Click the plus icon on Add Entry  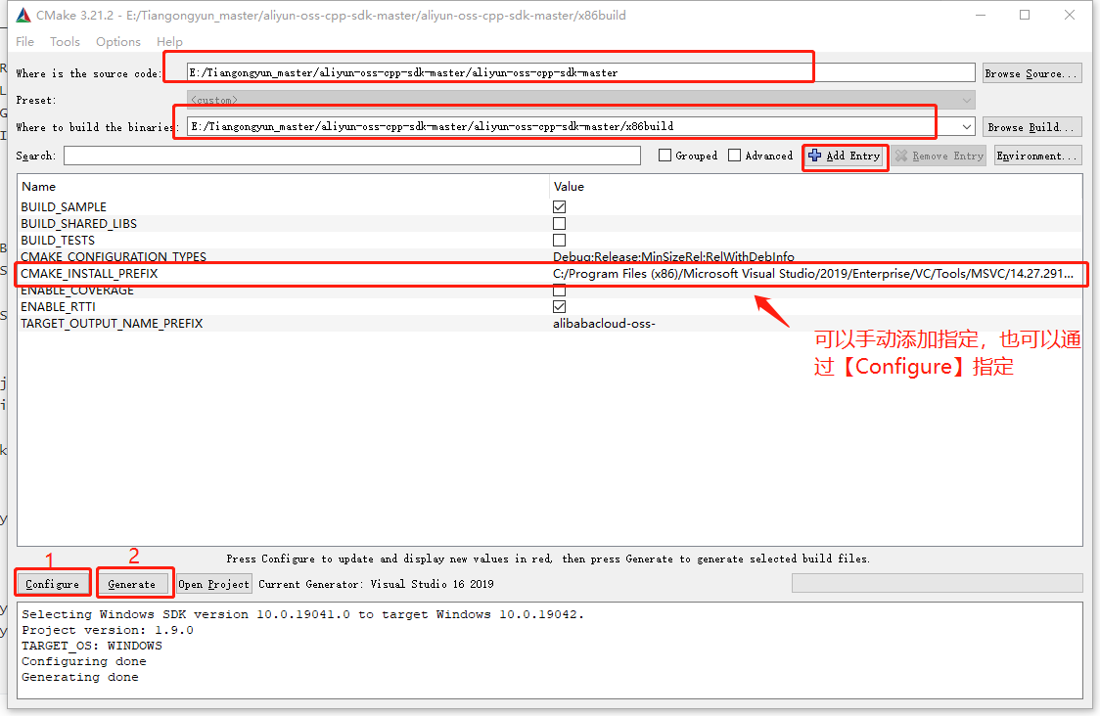coord(814,155)
